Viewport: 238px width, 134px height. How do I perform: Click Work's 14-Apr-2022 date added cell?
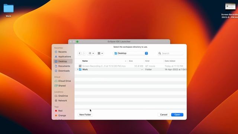pos(176,70)
